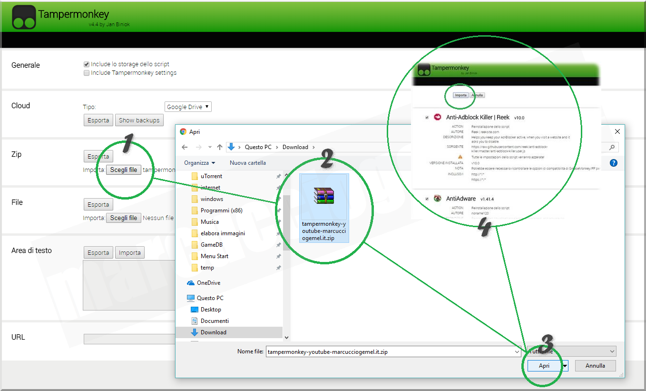This screenshot has width=646, height=391.
Task: Click the Chrome icon in Apri title bar
Action: point(183,131)
